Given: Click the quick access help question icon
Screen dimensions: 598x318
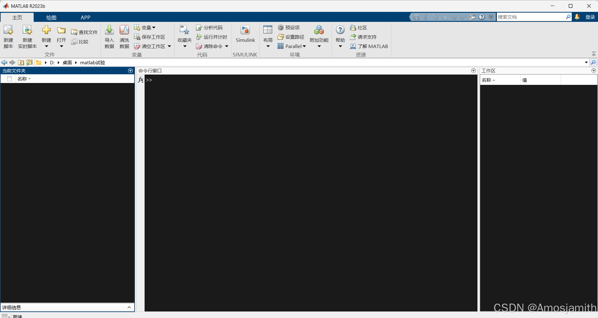Looking at the screenshot, I should point(482,17).
